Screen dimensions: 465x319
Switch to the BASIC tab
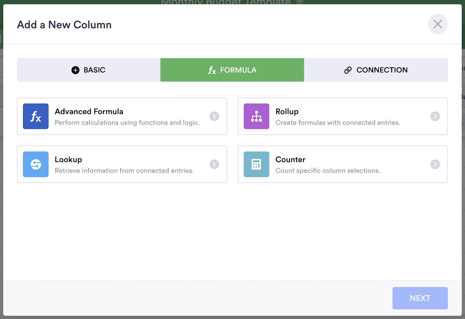tap(89, 70)
